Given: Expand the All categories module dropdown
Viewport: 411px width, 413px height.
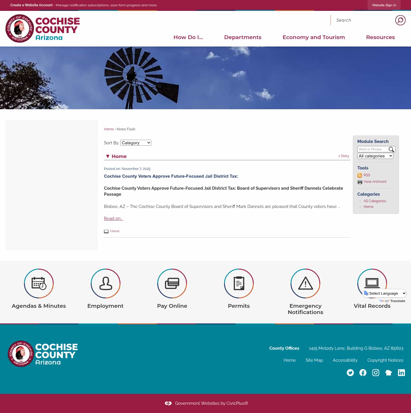Looking at the screenshot, I should 375,156.
